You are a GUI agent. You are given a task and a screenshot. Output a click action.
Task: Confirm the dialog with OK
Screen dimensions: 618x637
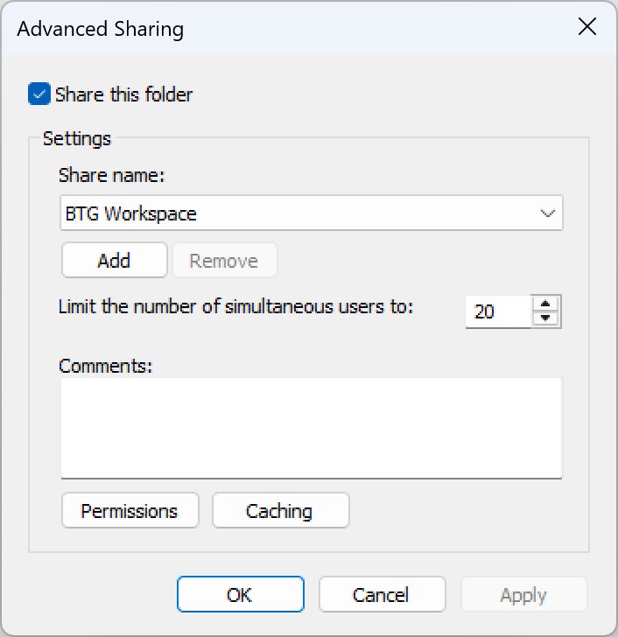[240, 595]
